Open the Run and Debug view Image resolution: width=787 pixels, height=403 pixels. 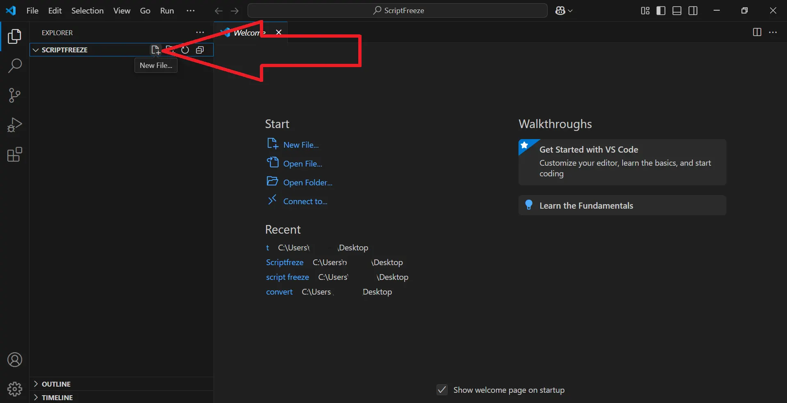point(15,125)
